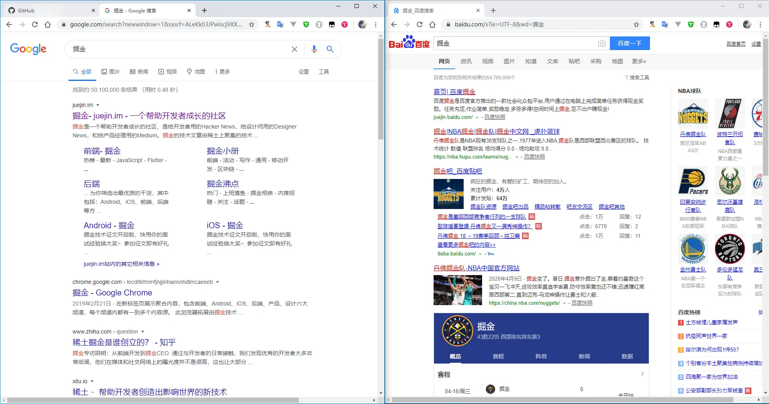Expand the juejin.im result dropdown arrow
Screen dimensions: 769x404
pyautogui.click(x=98, y=105)
